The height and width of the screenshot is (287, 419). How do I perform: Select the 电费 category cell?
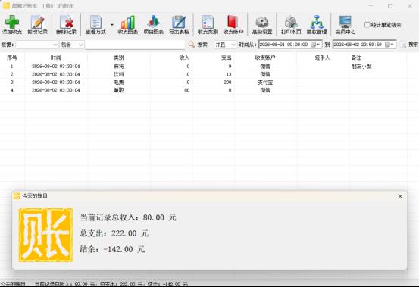(119, 83)
